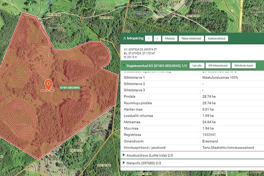Select Muu maa value 1.94 ha
264x176 pixels.
[x=208, y=128]
